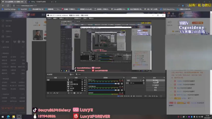Open OBS Studio taskbar icon
This screenshot has height=119, width=212.
click(x=19, y=117)
